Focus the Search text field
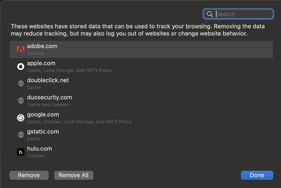Screen dimensions: 281x188 tap(243, 14)
